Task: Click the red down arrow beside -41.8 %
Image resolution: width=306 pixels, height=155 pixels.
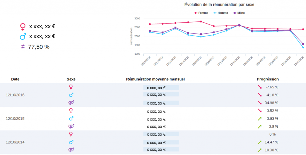Action: [x=260, y=95]
